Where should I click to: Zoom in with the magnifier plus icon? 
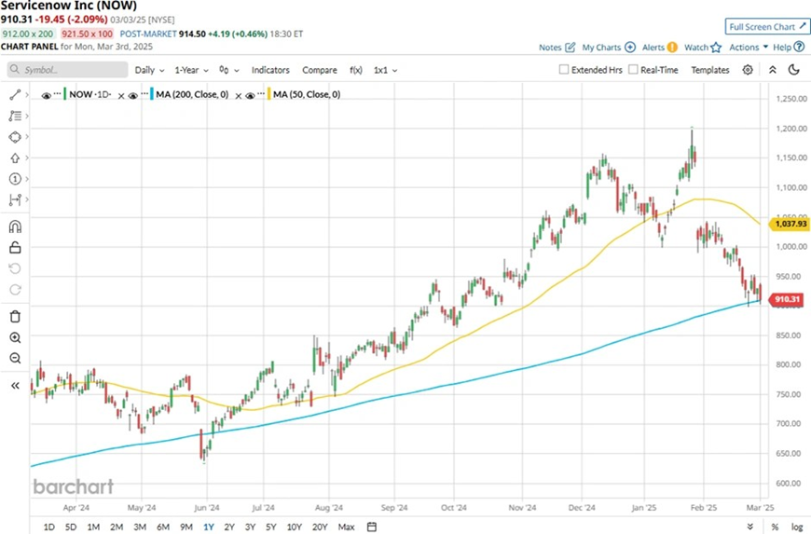coord(15,337)
